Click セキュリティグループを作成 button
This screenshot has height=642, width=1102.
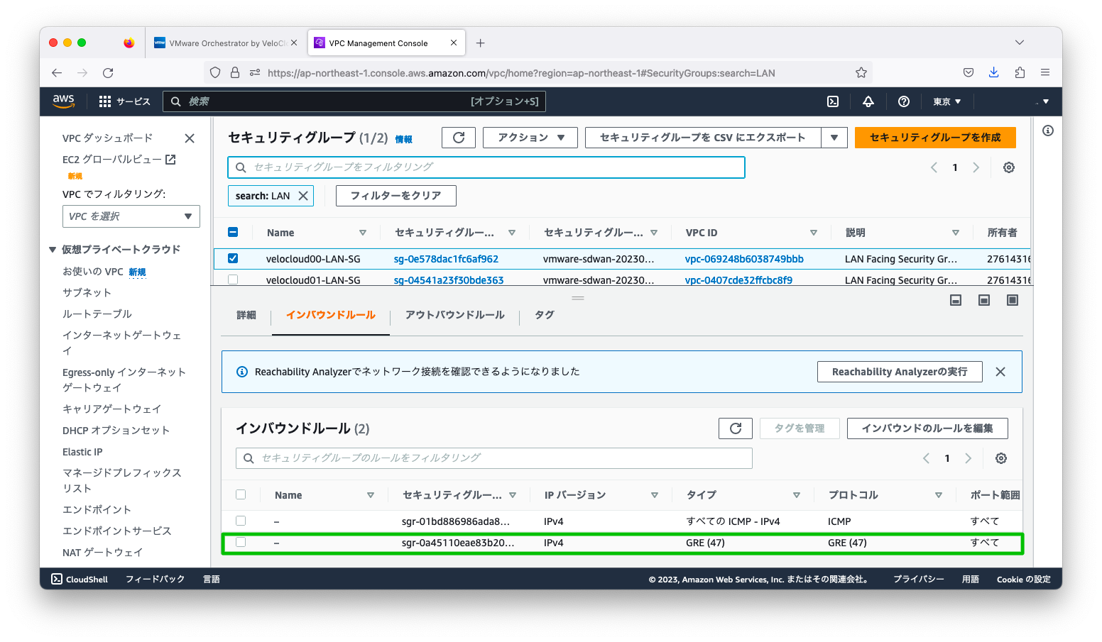935,138
